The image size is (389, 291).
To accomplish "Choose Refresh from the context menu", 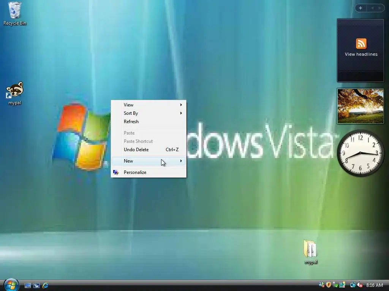I will pos(149,122).
